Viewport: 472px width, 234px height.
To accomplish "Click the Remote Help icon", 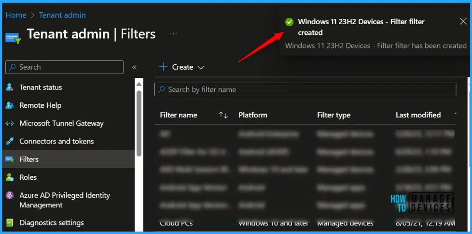I will pos(10,105).
